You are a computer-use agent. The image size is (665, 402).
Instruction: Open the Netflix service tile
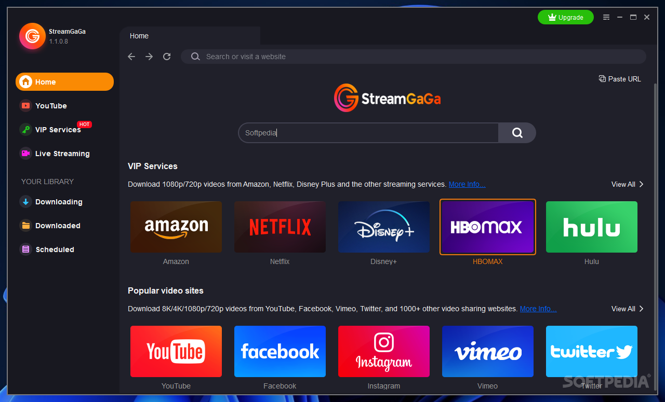(280, 227)
